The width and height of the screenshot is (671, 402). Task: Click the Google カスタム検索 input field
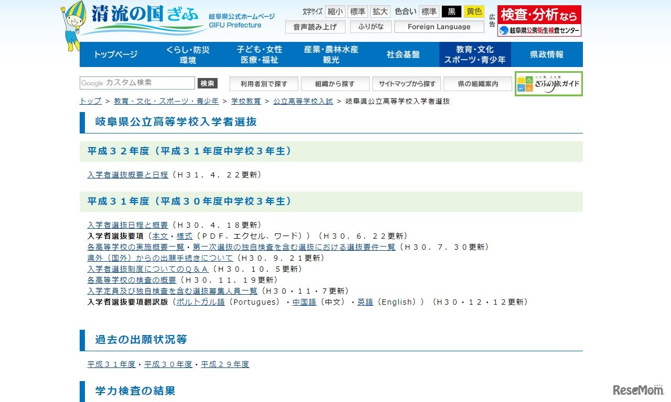click(136, 83)
